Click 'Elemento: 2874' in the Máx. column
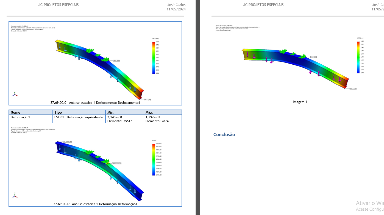Viewport: 384px width, 215px height. pos(157,121)
